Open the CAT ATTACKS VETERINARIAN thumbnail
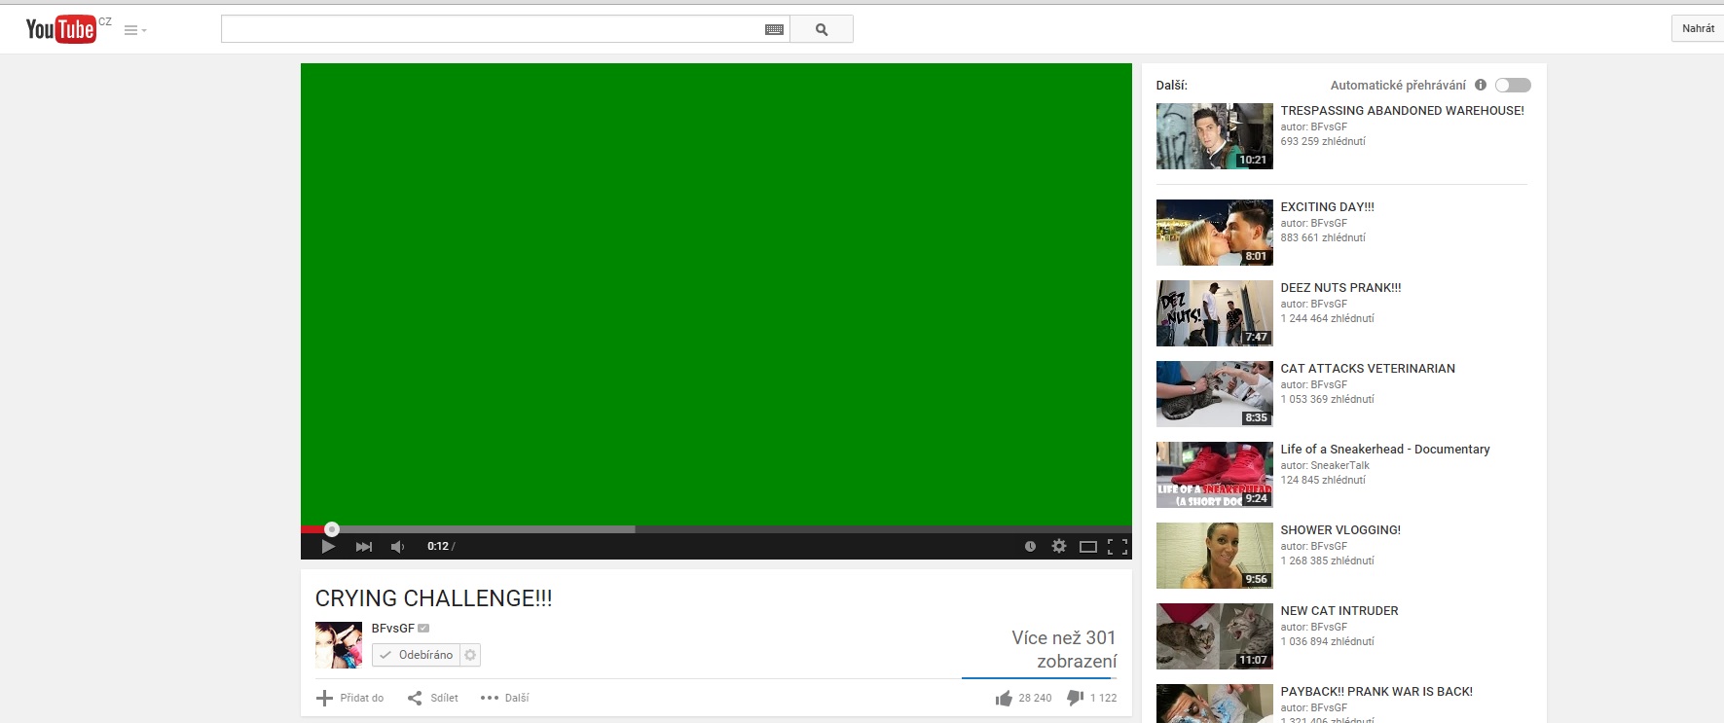Image resolution: width=1724 pixels, height=723 pixels. pos(1215,394)
